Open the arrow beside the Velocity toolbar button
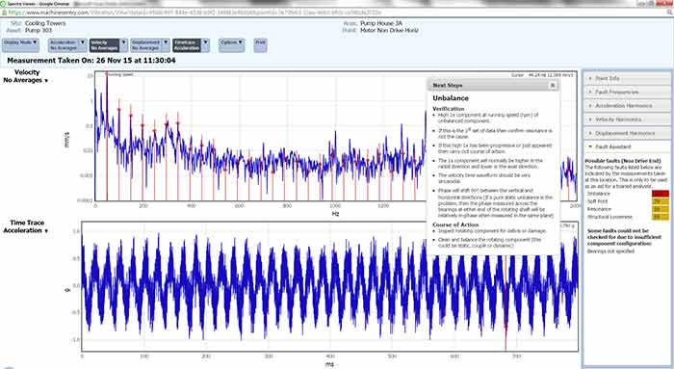Screen dimensions: 674x369 (124, 45)
